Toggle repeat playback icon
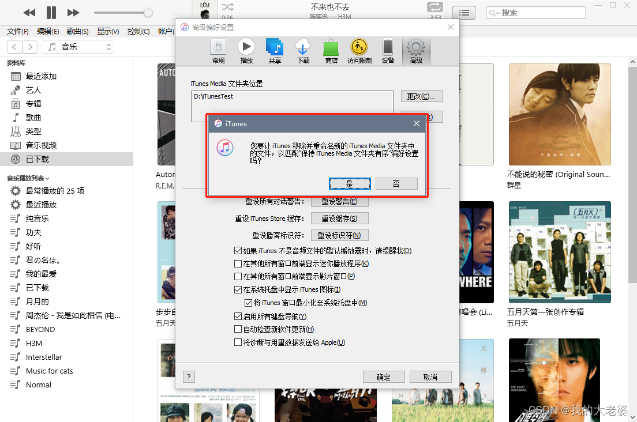 [434, 7]
